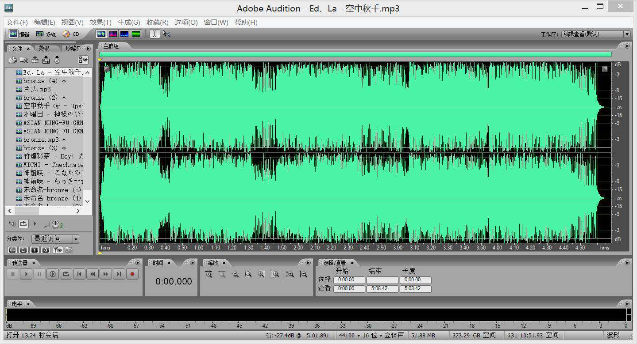
Task: Open the 效果(T) menu
Action: click(100, 23)
